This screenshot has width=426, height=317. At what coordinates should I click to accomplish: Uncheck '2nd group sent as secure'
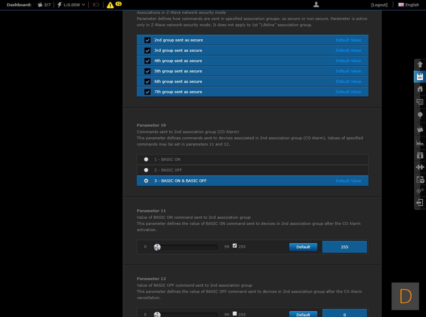(148, 40)
